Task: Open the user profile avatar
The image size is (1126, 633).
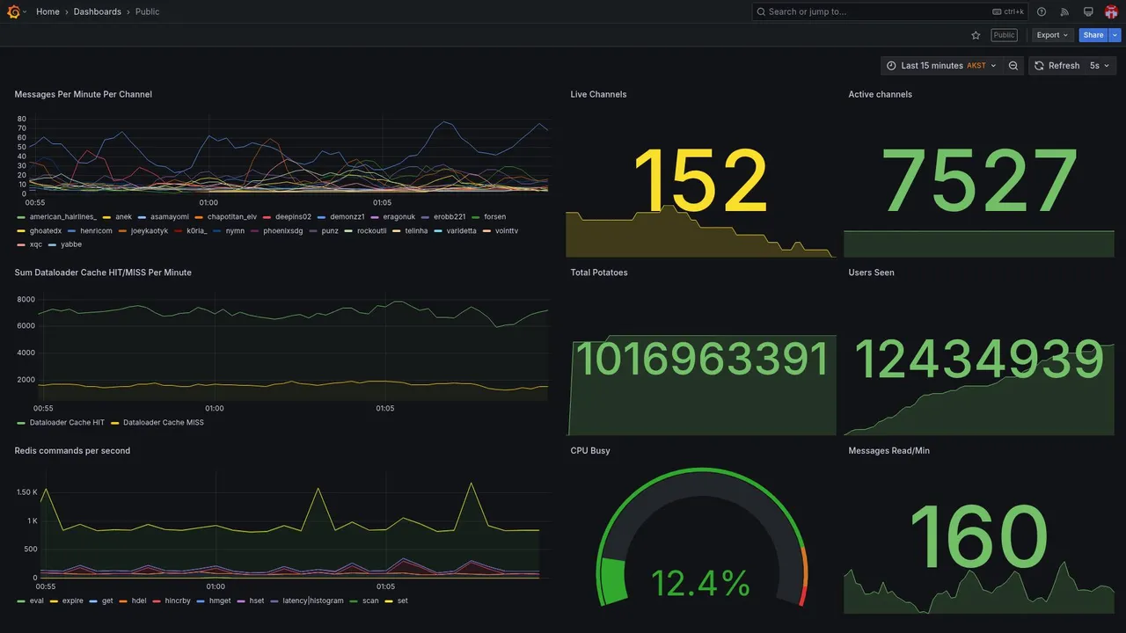Action: coord(1111,11)
